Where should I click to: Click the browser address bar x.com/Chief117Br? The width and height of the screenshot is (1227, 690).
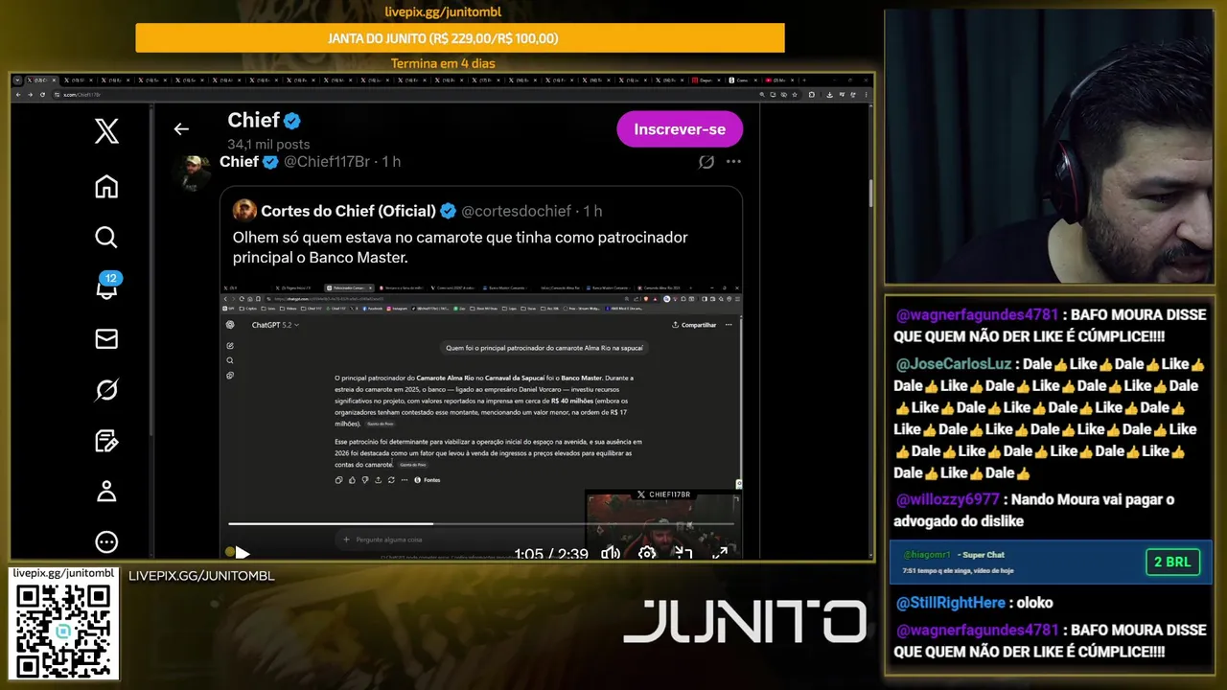(403, 95)
